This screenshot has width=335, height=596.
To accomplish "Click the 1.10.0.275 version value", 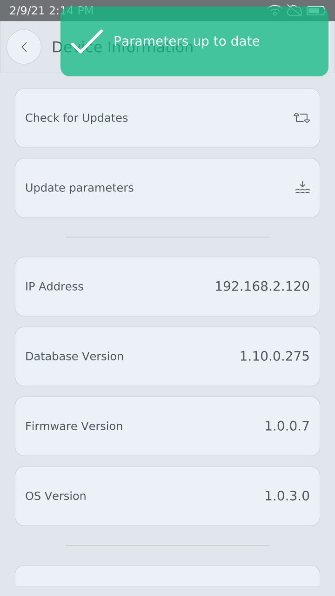I will [274, 357].
